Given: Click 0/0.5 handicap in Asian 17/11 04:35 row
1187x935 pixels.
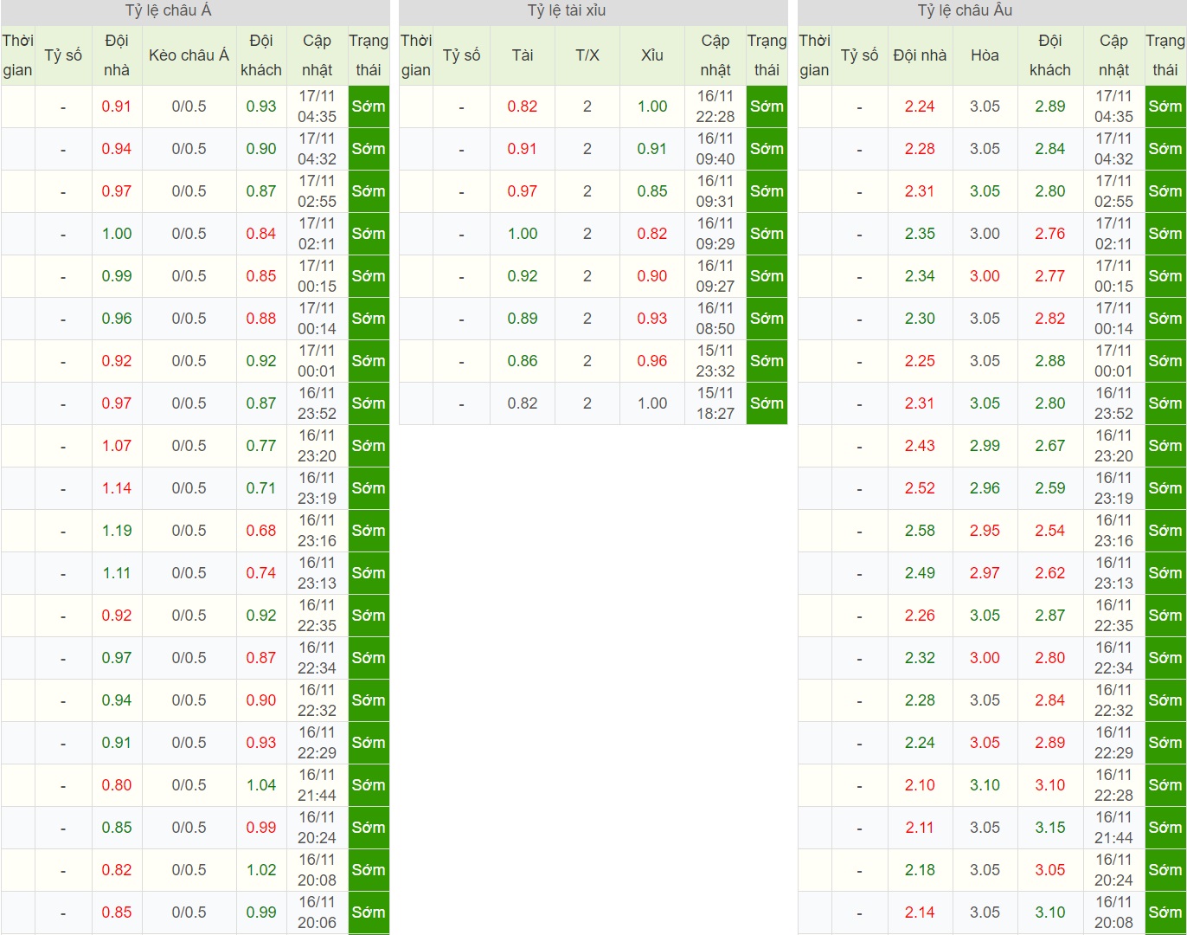Looking at the screenshot, I should point(189,106).
